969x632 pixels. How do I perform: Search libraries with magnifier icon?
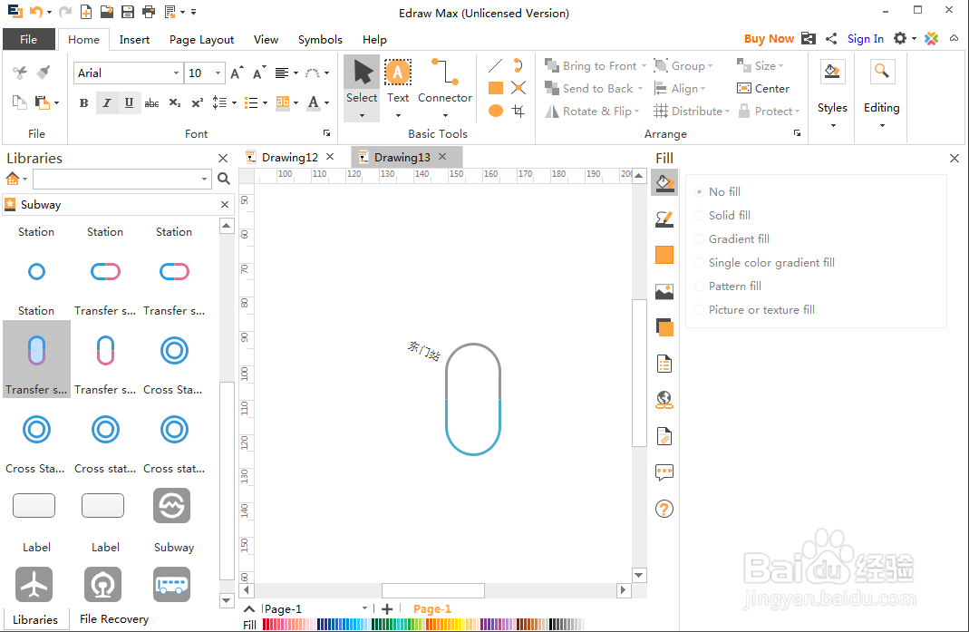(x=224, y=179)
